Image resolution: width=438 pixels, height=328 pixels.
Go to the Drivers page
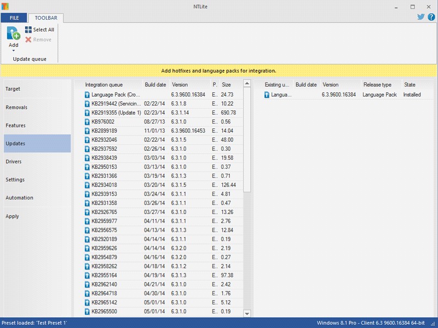point(14,162)
